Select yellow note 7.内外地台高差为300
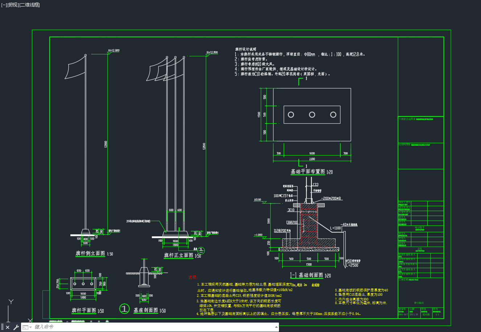 coord(351,299)
